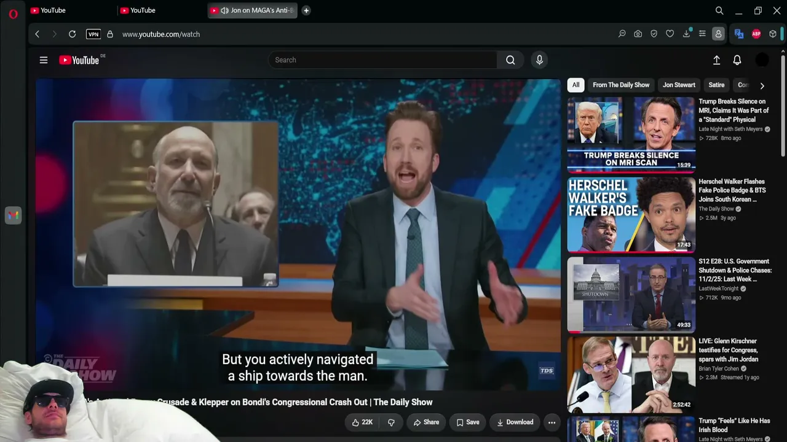Open the downloads panel
This screenshot has width=787, height=442.
pos(686,34)
